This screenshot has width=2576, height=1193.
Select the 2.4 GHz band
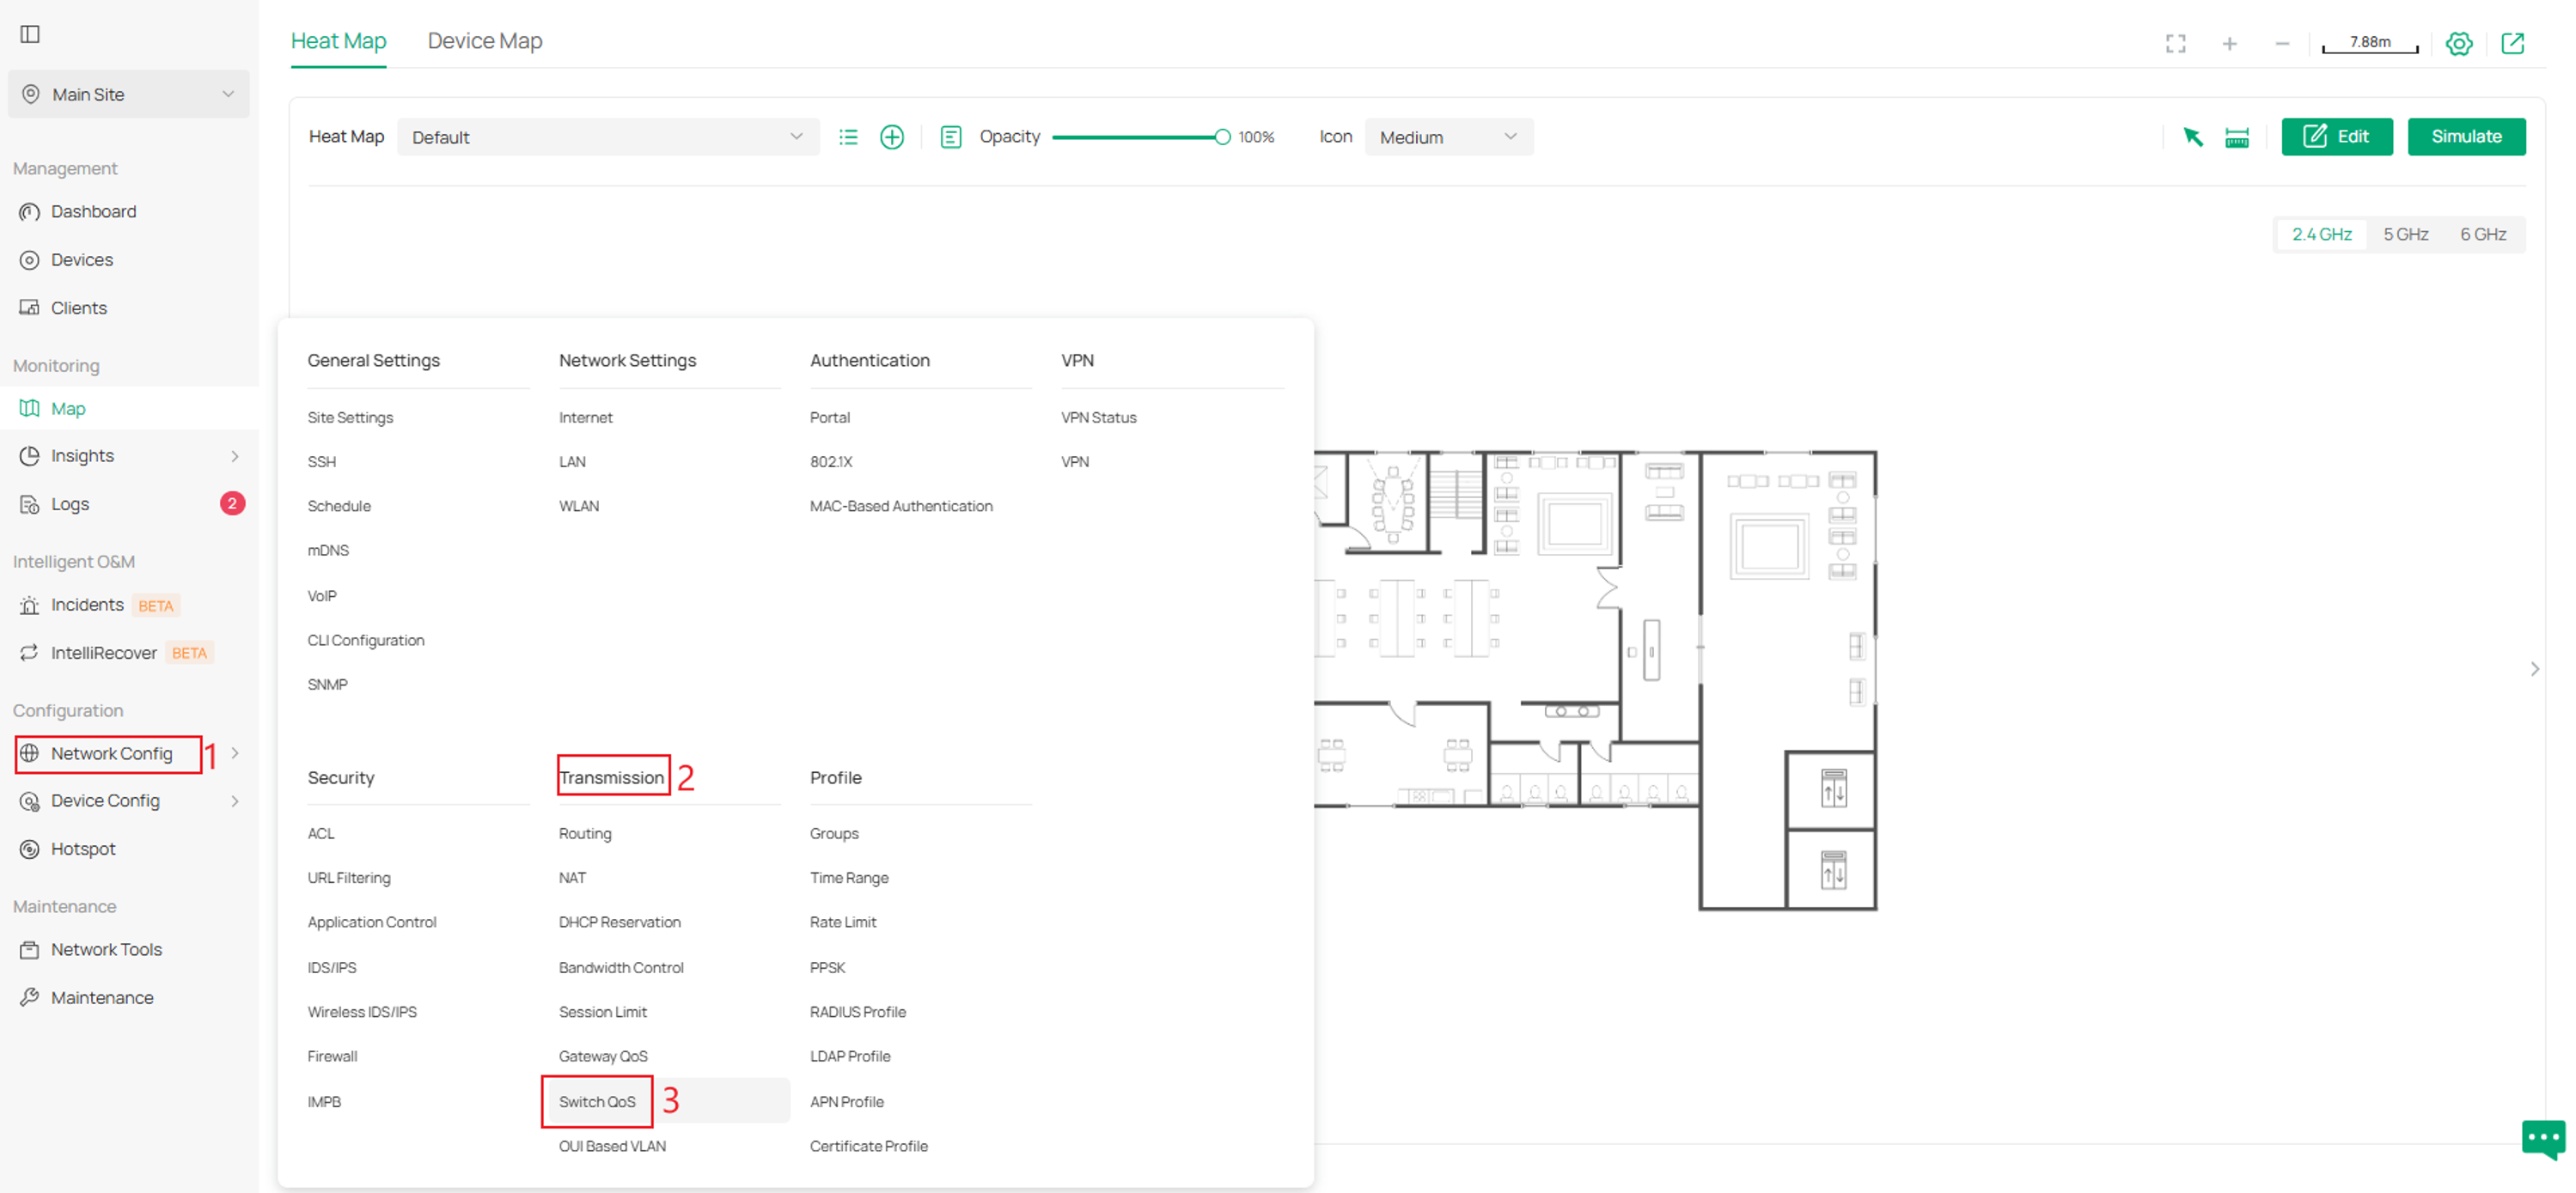coord(2322,234)
